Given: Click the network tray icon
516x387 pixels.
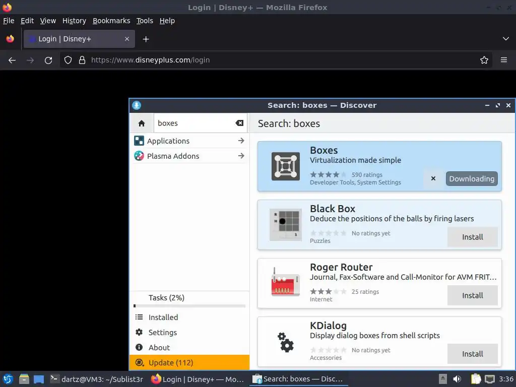Looking at the screenshot, I should (490, 379).
